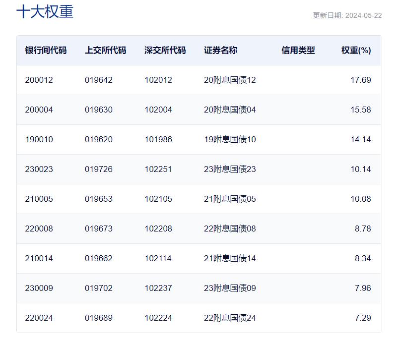Click weight value 7.96

(x=363, y=288)
